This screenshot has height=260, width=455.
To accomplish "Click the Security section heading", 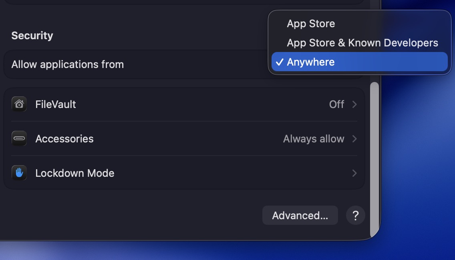I will (x=32, y=36).
